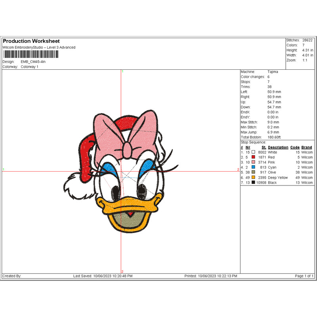This screenshot has width=317, height=317.
Task: Click the Brand column header
Action: point(307,147)
